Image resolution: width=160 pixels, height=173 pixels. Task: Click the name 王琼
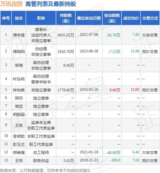(x=19, y=161)
